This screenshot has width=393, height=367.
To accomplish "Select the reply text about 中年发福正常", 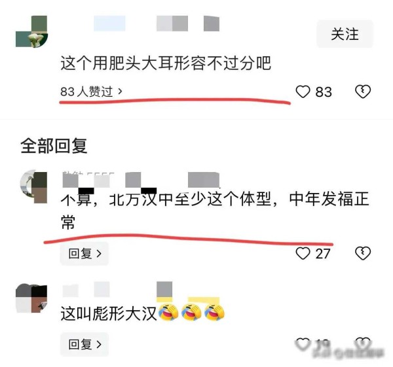I will point(215,210).
